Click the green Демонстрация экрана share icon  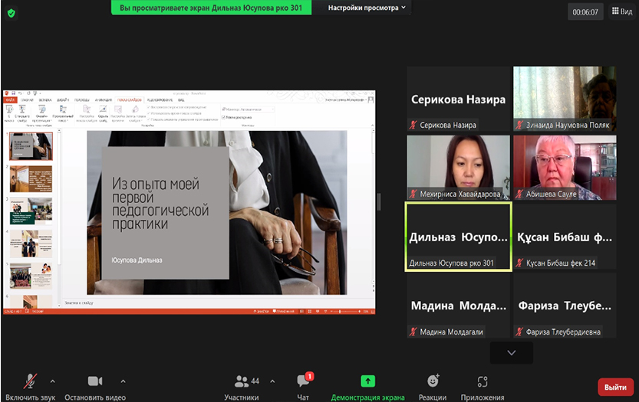[x=367, y=381]
